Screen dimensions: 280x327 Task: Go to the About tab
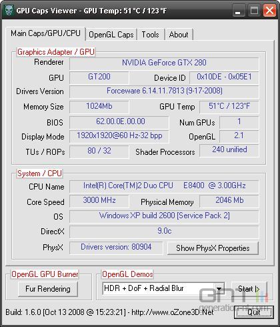pos(179,35)
